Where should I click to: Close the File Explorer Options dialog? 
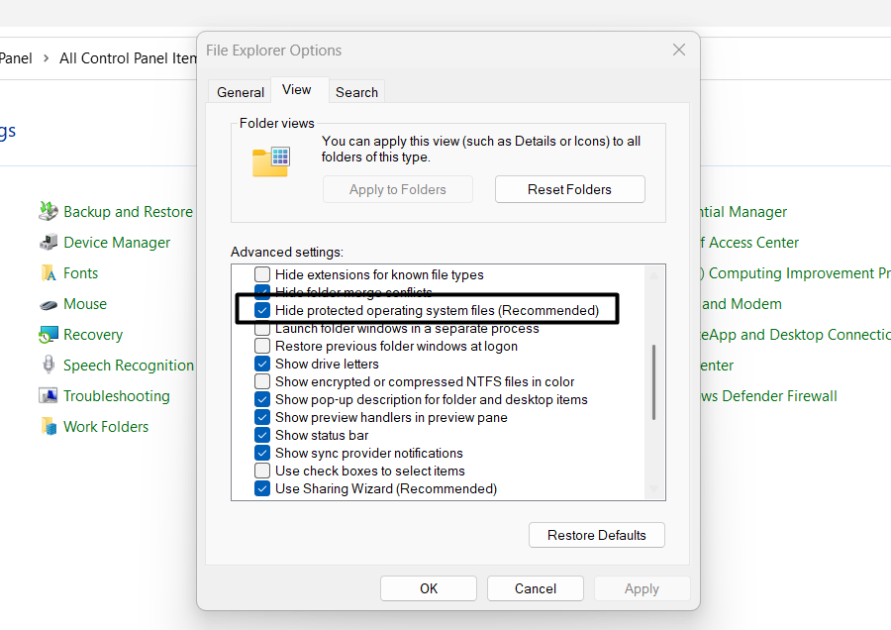(x=679, y=50)
